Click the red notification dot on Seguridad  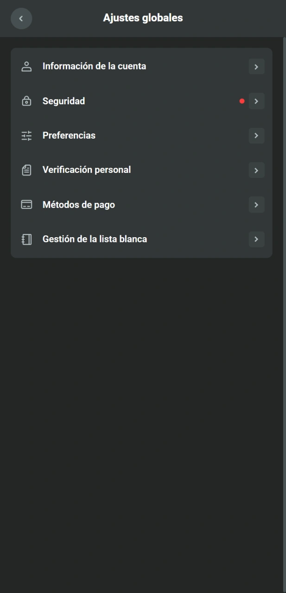click(242, 101)
